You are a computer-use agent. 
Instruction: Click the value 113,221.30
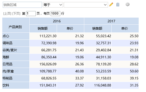(x=48, y=36)
